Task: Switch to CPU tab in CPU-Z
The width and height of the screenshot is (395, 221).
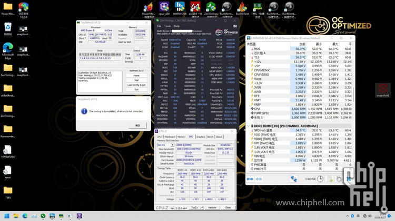Action: click(160, 137)
